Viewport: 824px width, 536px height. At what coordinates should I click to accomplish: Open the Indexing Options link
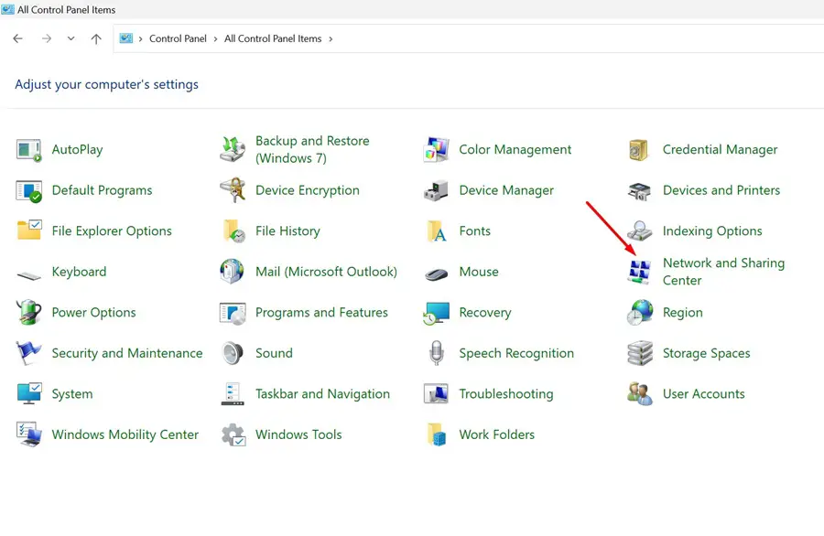coord(712,231)
